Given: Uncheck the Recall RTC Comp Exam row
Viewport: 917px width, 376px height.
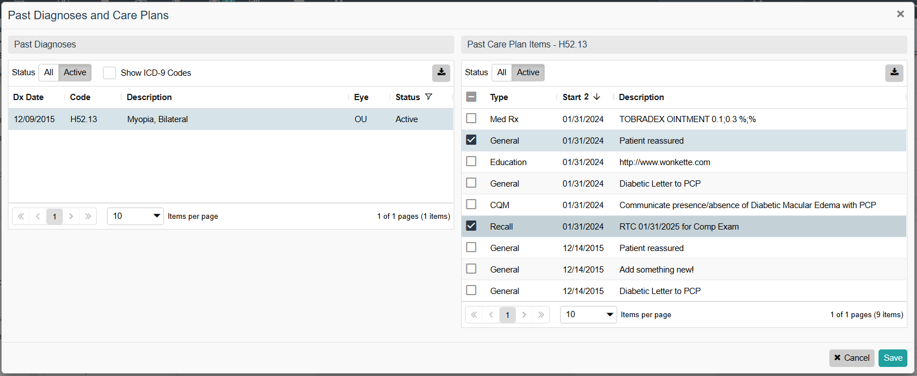Looking at the screenshot, I should coord(471,226).
